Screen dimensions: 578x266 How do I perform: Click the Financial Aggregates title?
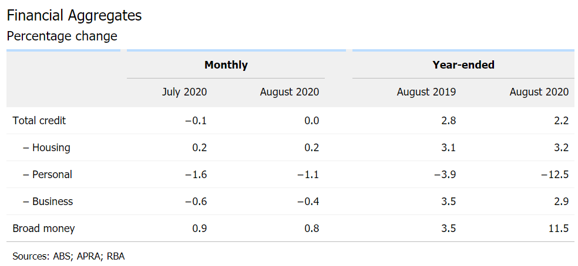(x=74, y=15)
